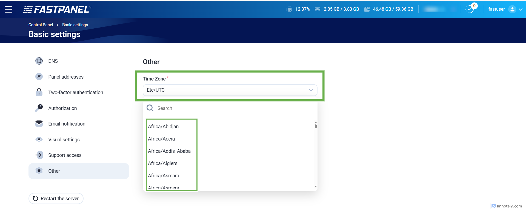Click the time zone list scrollbar down arrow
The height and width of the screenshot is (212, 526).
(316, 187)
